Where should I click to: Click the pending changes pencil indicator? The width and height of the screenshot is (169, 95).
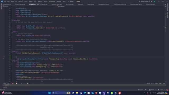(x=146, y=90)
